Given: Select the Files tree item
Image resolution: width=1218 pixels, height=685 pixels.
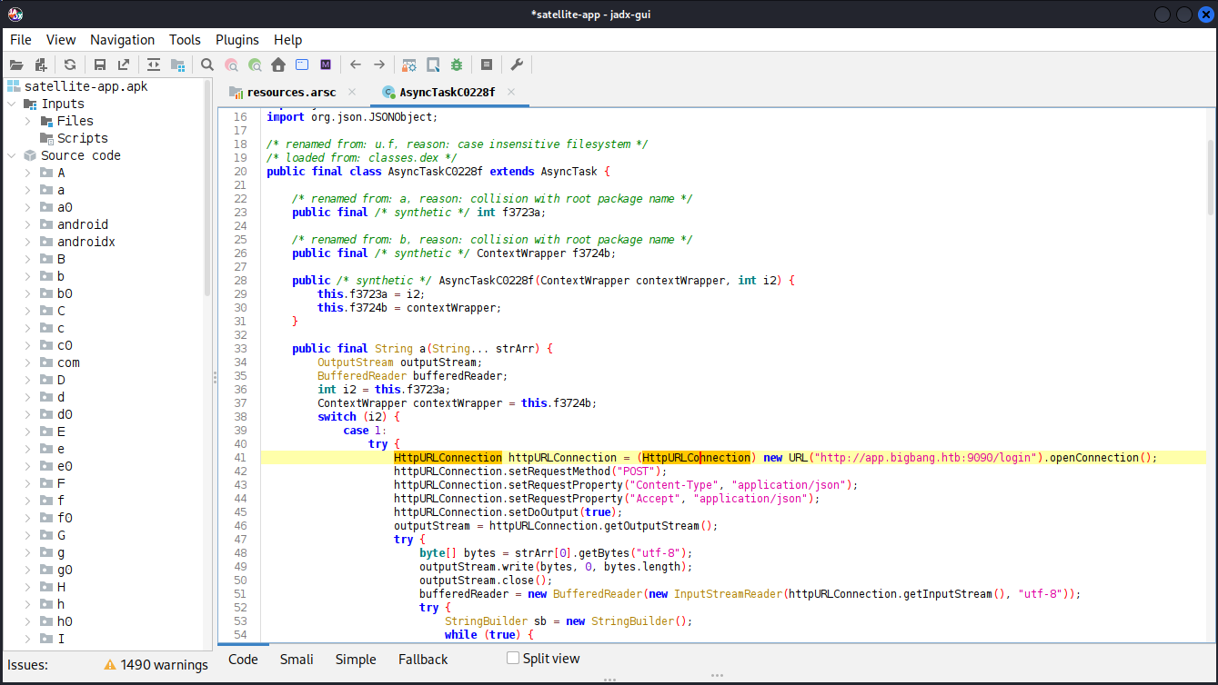Looking at the screenshot, I should [75, 121].
